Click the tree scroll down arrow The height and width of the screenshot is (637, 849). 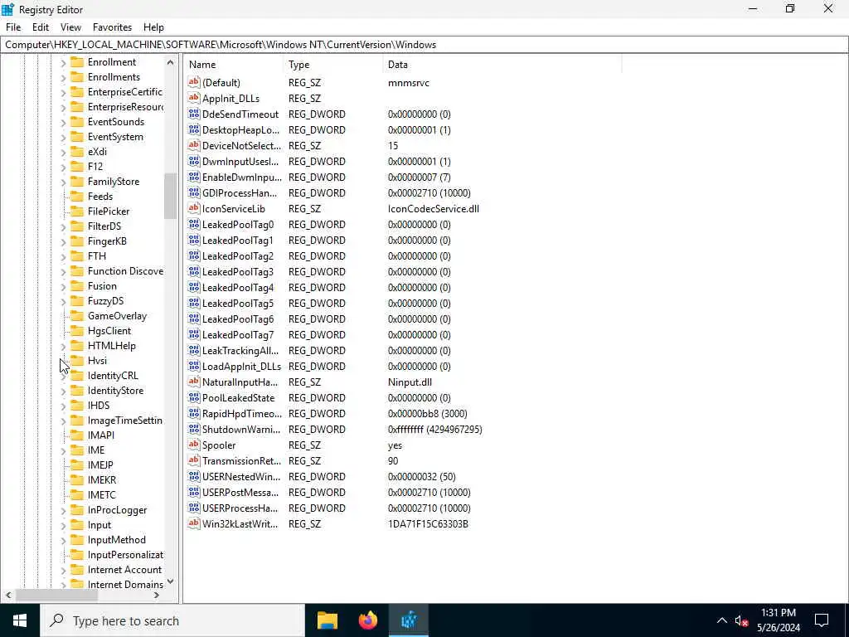171,581
